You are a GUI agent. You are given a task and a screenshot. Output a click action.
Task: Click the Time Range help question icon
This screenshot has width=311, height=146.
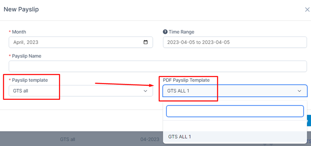(x=165, y=32)
